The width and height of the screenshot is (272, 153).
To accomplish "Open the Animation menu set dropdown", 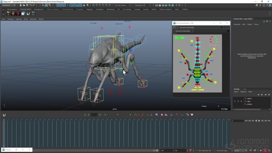I will [x=9, y=5].
